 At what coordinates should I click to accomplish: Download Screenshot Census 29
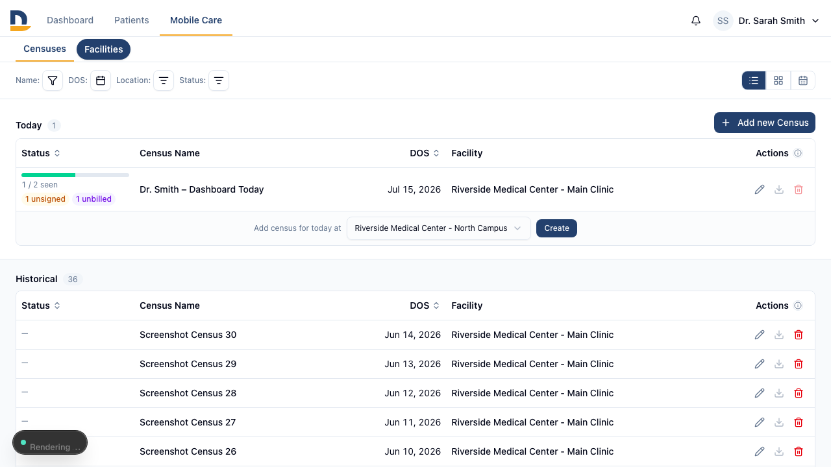point(779,364)
